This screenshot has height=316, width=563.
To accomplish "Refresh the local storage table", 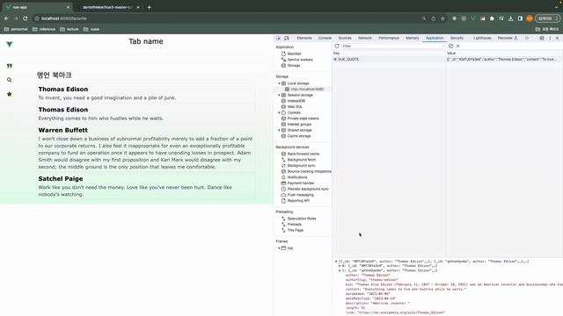I will [337, 46].
